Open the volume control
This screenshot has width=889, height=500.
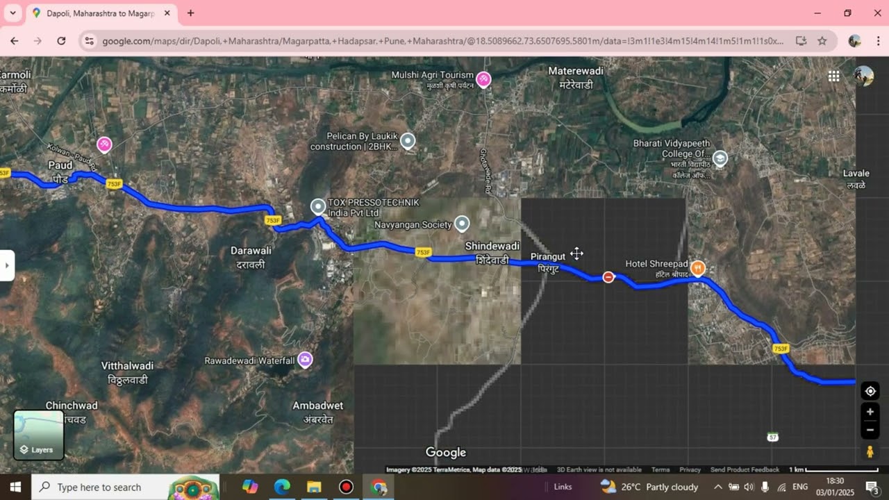(749, 487)
